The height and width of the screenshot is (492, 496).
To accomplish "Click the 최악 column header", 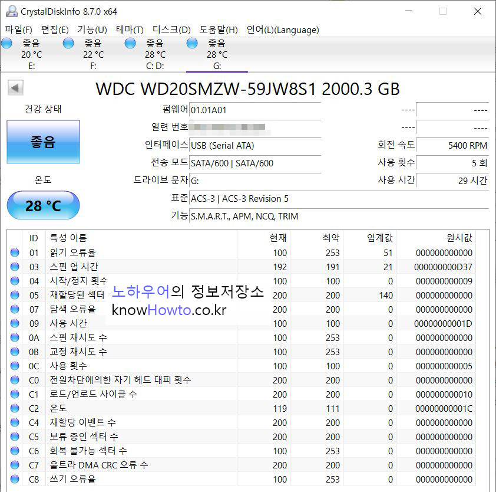I will [317, 238].
